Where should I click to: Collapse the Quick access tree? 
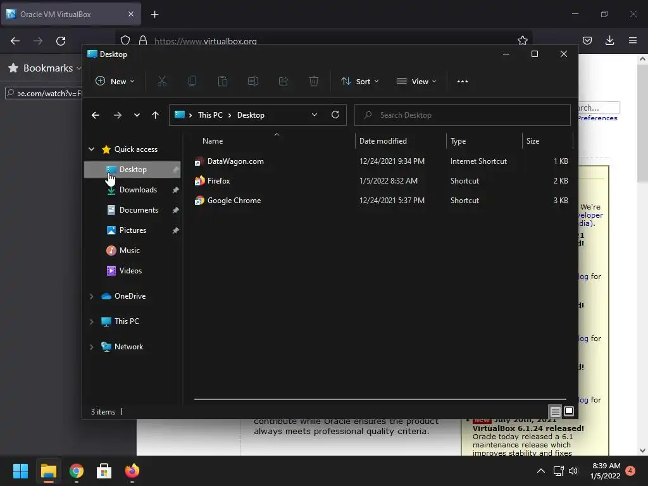[x=91, y=149]
